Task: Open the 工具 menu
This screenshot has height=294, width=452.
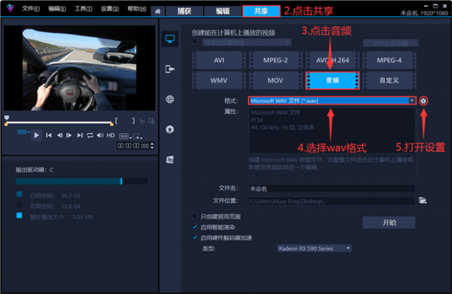Action: click(x=83, y=9)
